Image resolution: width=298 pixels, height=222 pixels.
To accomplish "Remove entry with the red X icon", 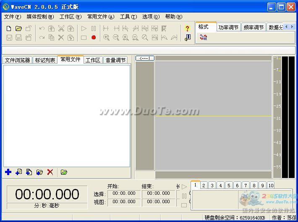I will (x=50, y=172).
